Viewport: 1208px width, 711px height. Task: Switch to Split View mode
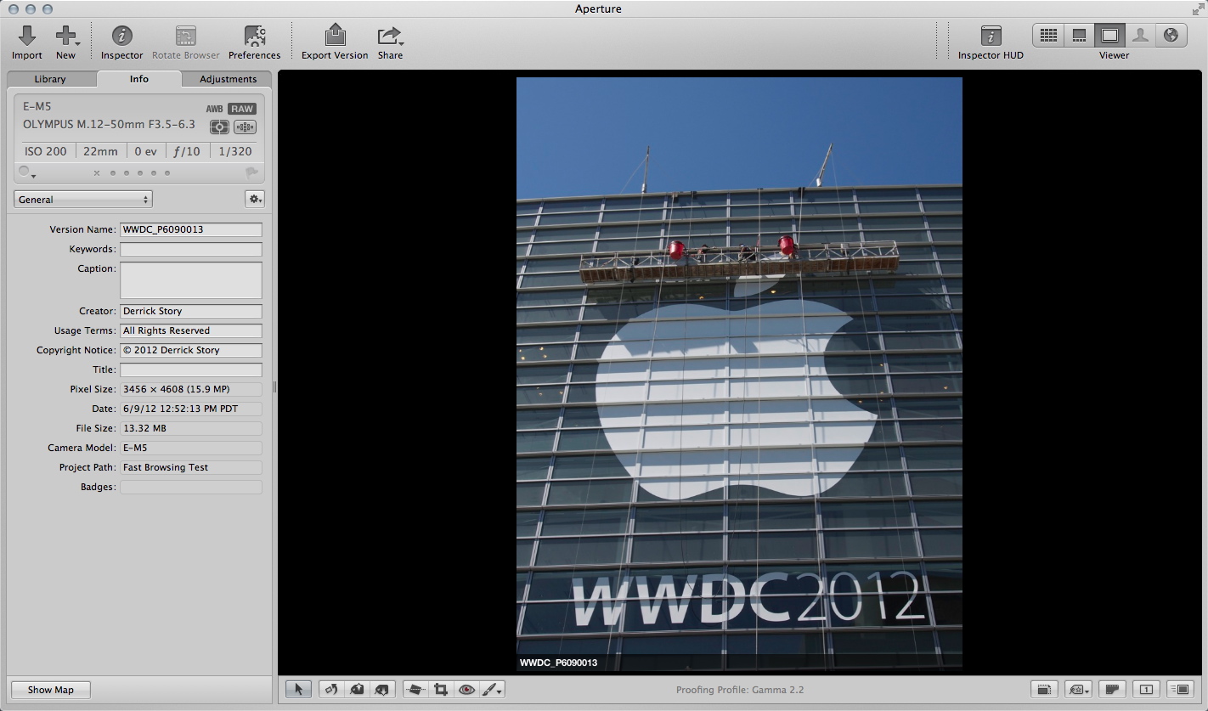1079,35
